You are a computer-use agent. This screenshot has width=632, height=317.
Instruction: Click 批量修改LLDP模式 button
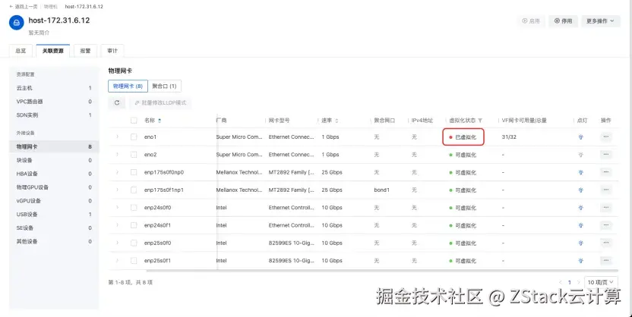pyautogui.click(x=160, y=102)
